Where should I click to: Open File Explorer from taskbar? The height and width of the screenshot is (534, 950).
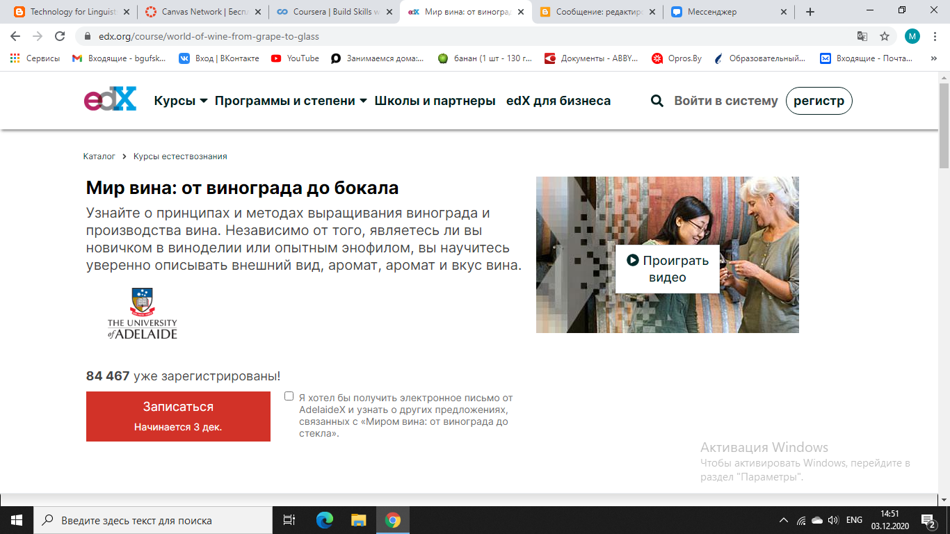click(x=358, y=520)
